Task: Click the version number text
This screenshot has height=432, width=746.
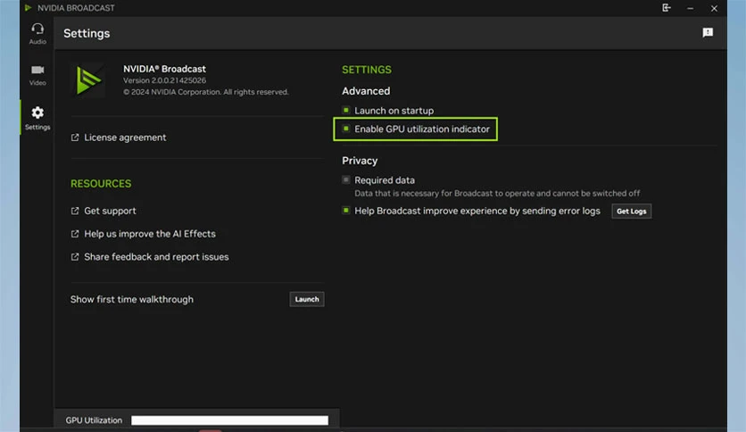Action: [164, 80]
